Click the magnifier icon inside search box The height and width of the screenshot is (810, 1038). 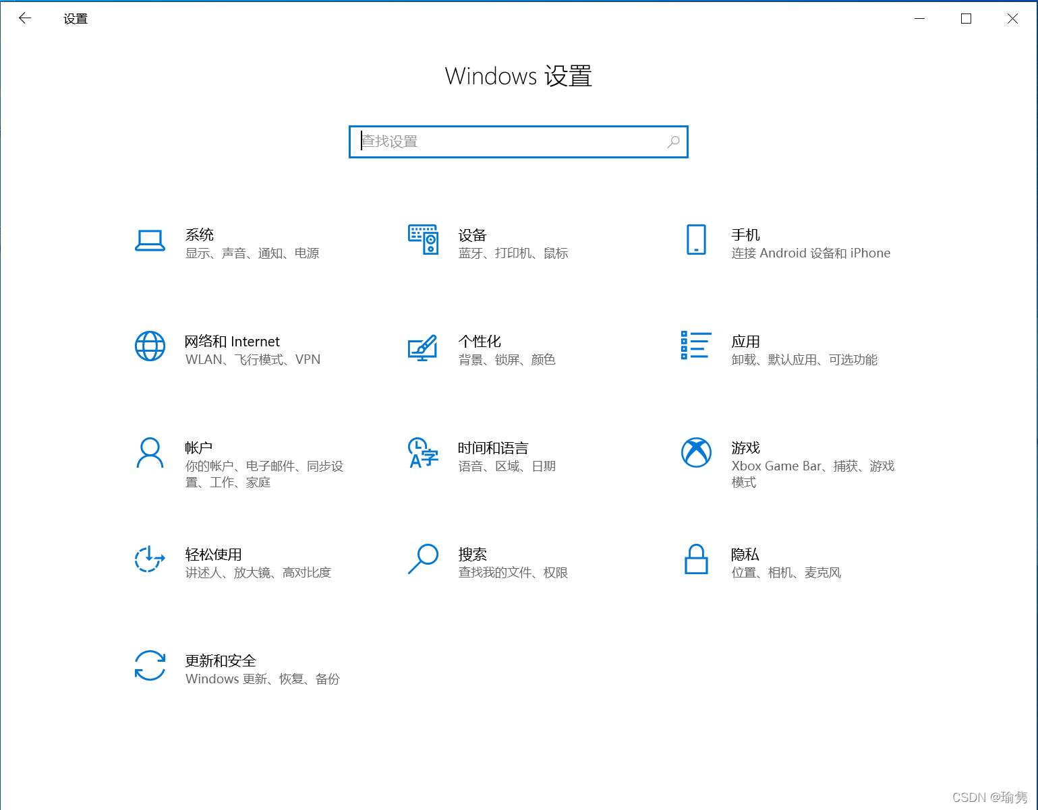(673, 142)
